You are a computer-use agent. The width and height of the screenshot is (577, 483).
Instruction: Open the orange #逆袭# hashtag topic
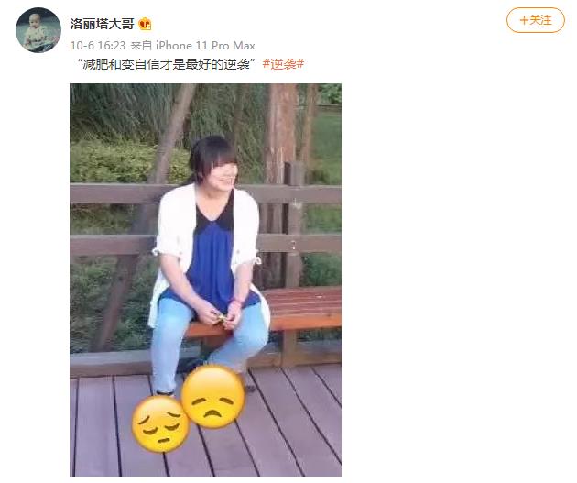point(283,64)
